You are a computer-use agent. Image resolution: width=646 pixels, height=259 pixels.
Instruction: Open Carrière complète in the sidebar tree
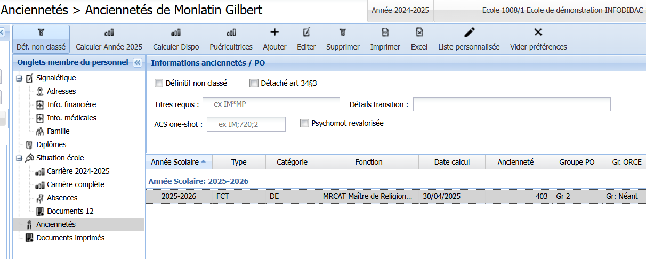click(75, 184)
